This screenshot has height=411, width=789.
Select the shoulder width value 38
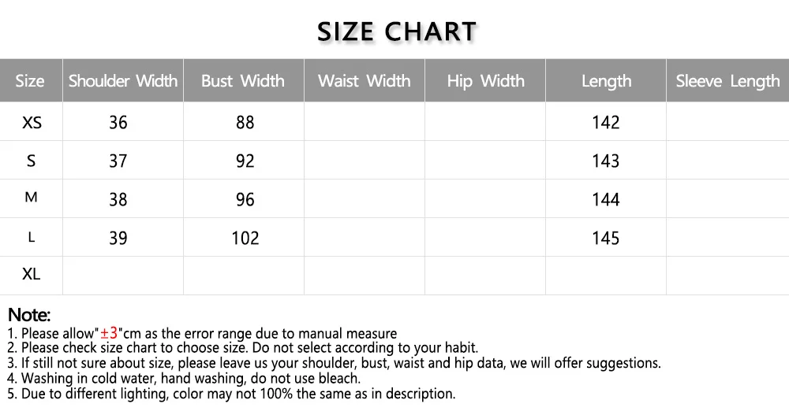pos(118,199)
